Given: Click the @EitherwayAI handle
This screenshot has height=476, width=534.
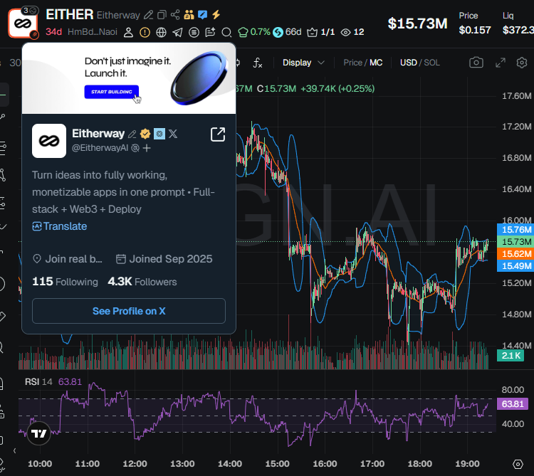Looking at the screenshot, I should pyautogui.click(x=100, y=148).
